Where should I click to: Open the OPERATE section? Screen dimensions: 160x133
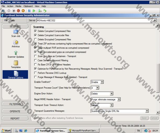(15, 111)
